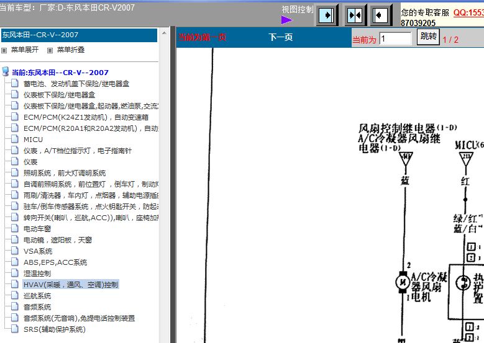Select the plain 仪表 entry

(30, 162)
